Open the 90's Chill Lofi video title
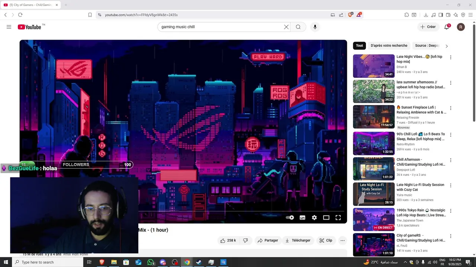 click(x=421, y=136)
